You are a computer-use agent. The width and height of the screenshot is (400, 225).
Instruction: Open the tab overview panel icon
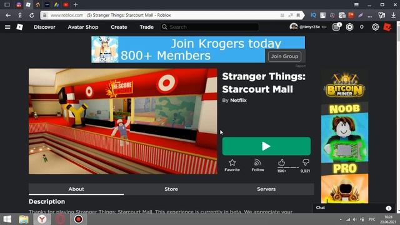(7, 4)
